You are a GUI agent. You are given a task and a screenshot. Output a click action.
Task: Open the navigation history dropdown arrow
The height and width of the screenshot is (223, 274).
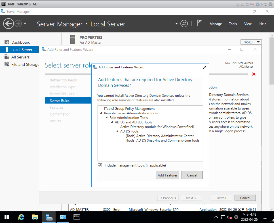[25, 24]
